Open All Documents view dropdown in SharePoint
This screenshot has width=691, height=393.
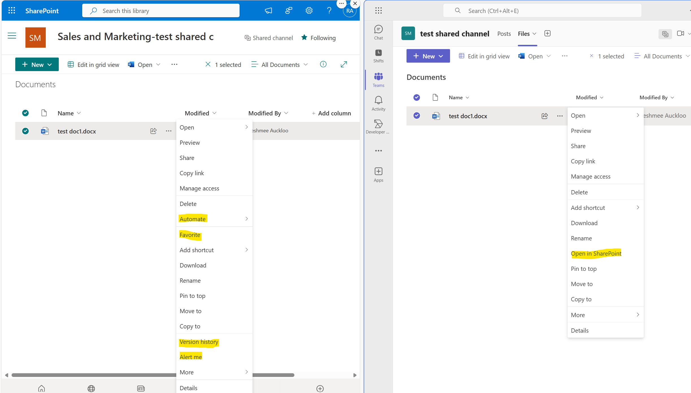(x=279, y=65)
